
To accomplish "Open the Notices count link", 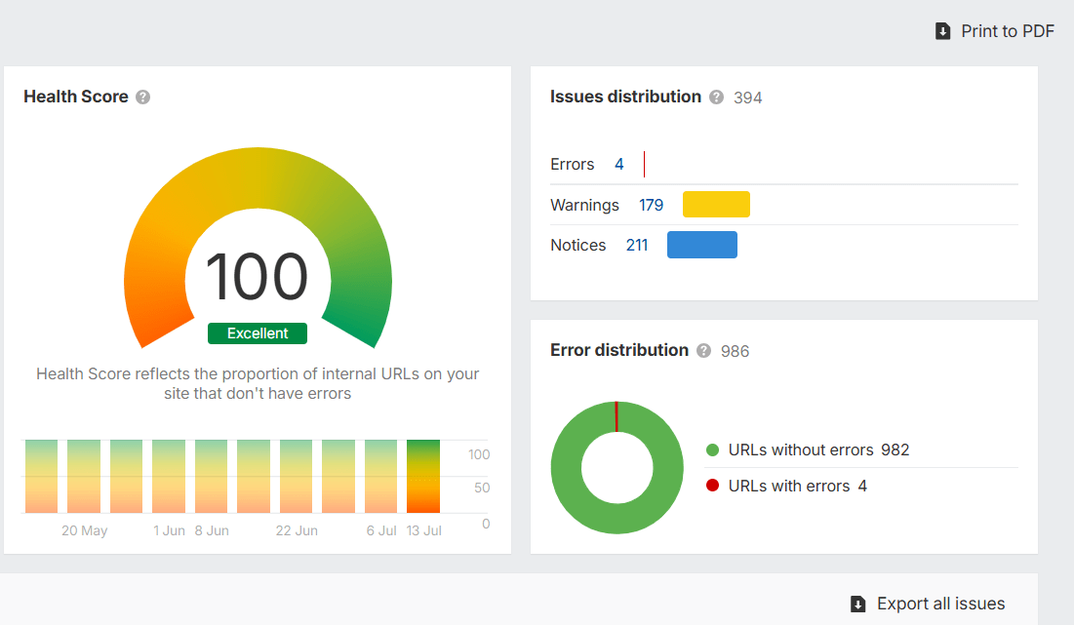I will pyautogui.click(x=637, y=245).
